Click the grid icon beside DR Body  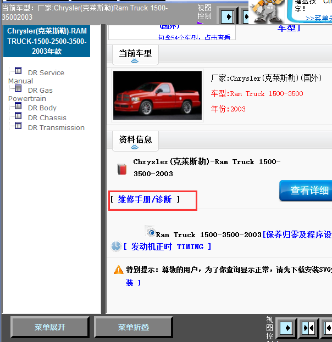pyautogui.click(x=18, y=106)
